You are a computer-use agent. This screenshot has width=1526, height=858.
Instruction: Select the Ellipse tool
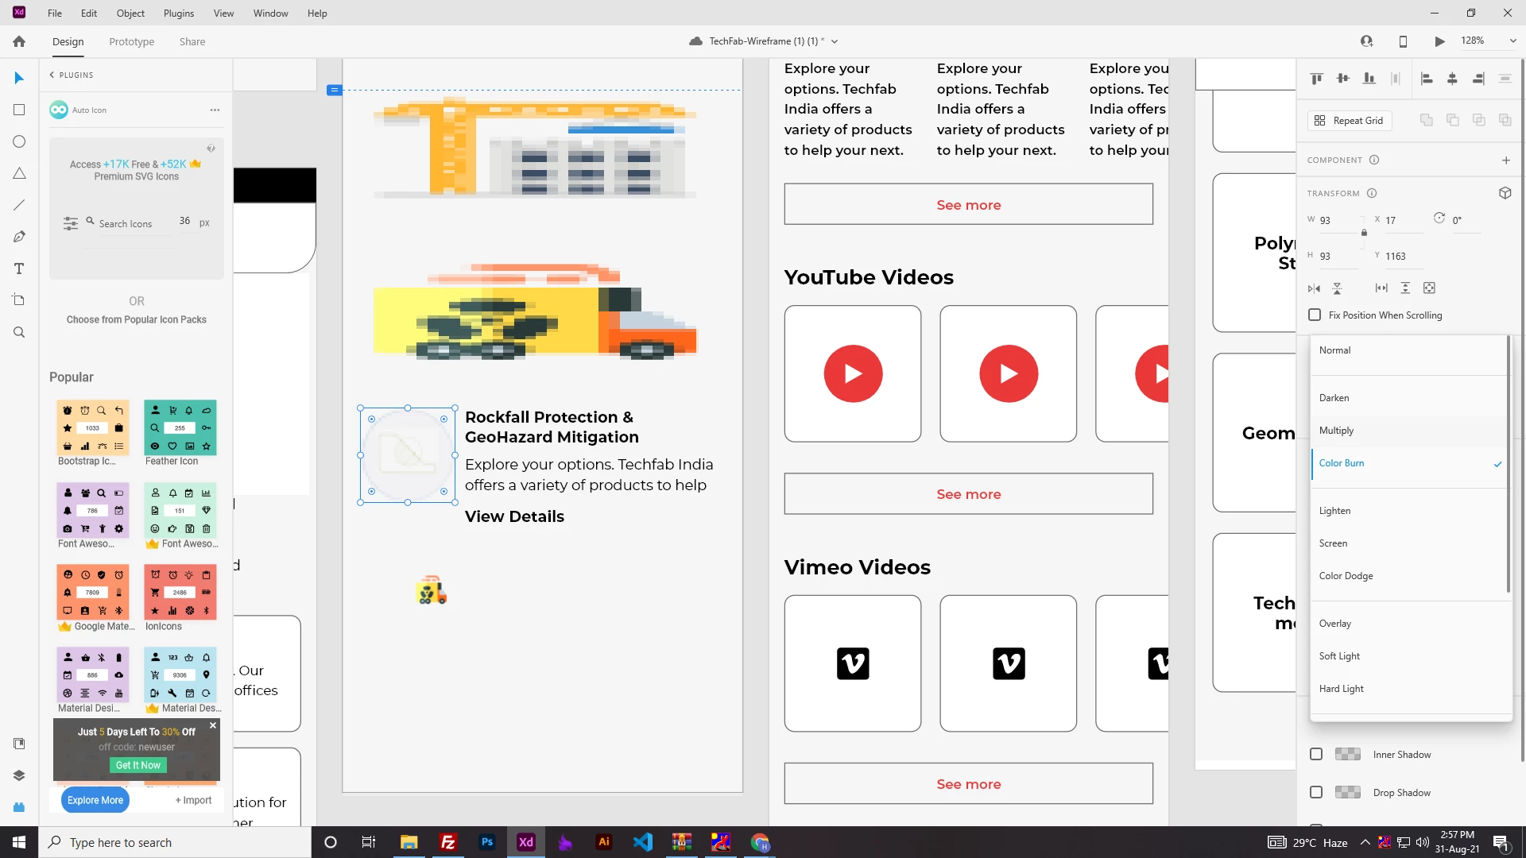click(19, 141)
